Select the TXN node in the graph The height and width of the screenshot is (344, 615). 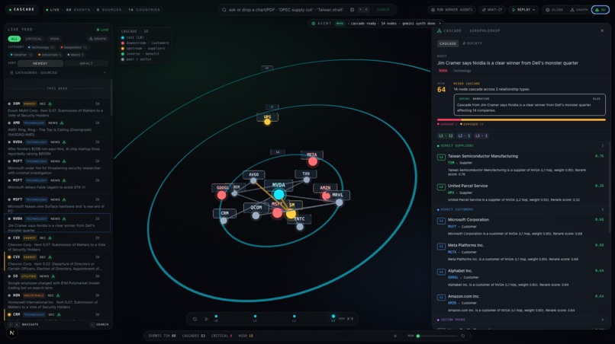click(306, 180)
